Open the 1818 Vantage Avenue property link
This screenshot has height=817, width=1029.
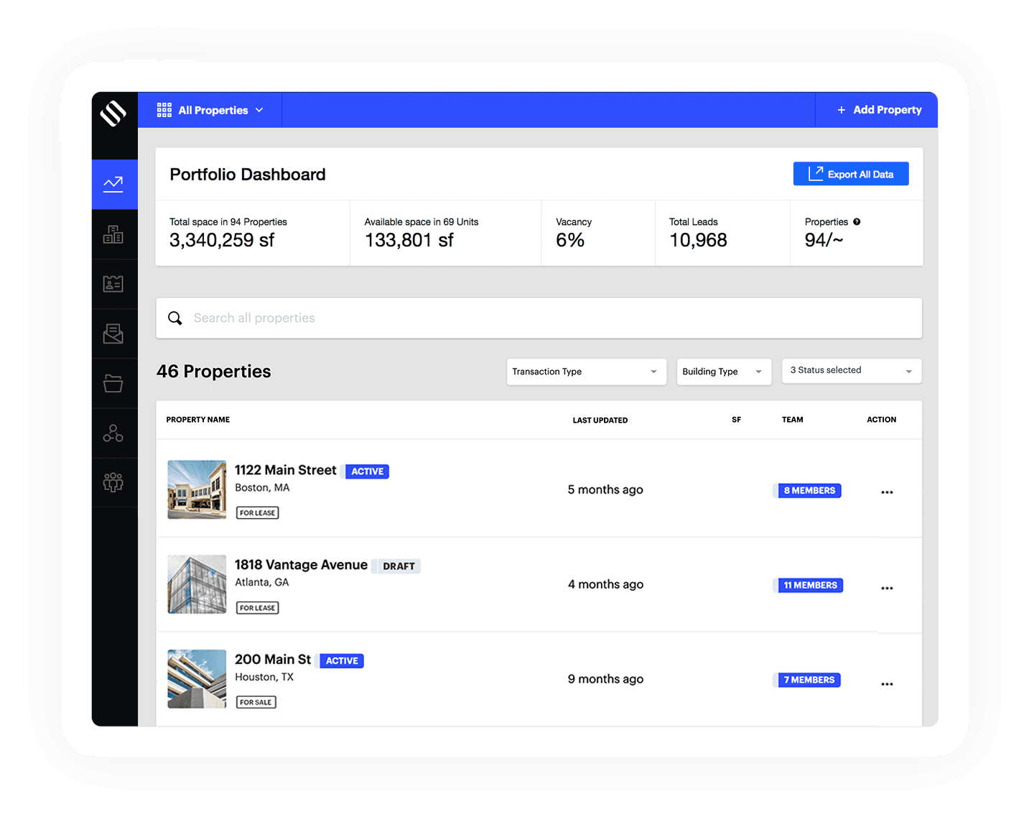pyautogui.click(x=301, y=565)
